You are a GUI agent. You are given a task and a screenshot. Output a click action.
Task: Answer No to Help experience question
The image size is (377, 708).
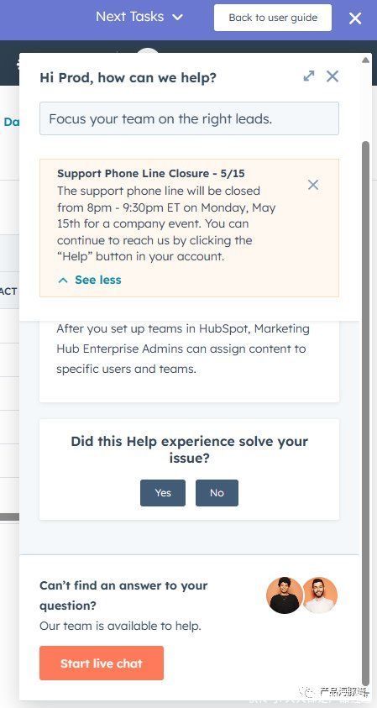(x=217, y=493)
